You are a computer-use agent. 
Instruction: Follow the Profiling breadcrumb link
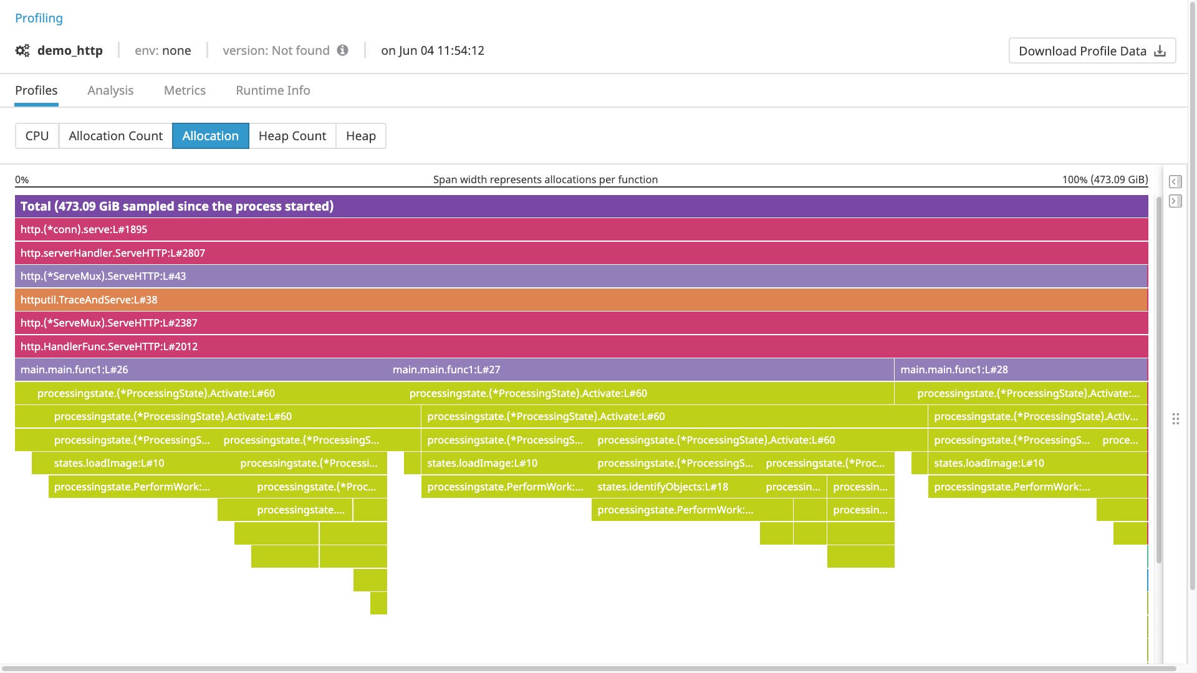(39, 18)
